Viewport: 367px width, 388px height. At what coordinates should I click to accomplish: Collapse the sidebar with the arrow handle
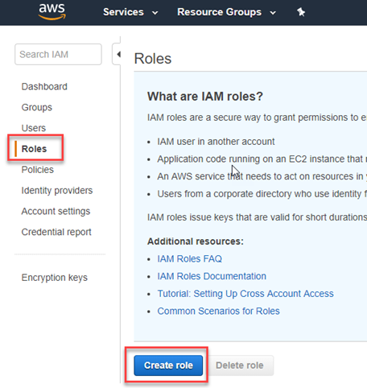[117, 54]
